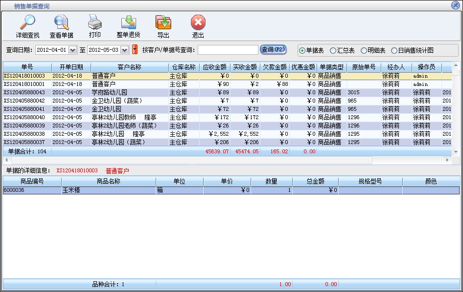
Task: Click the 导出 export icon
Action: click(x=163, y=23)
